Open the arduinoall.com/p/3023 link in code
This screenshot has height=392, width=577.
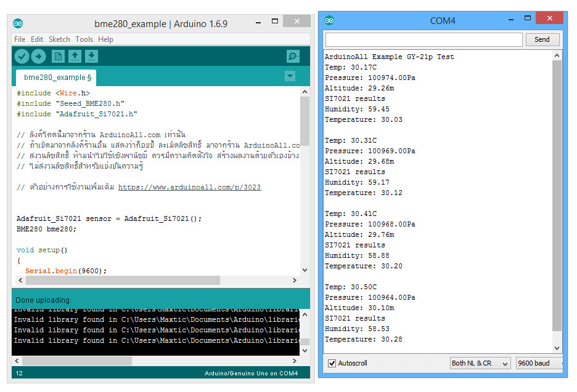tap(189, 187)
